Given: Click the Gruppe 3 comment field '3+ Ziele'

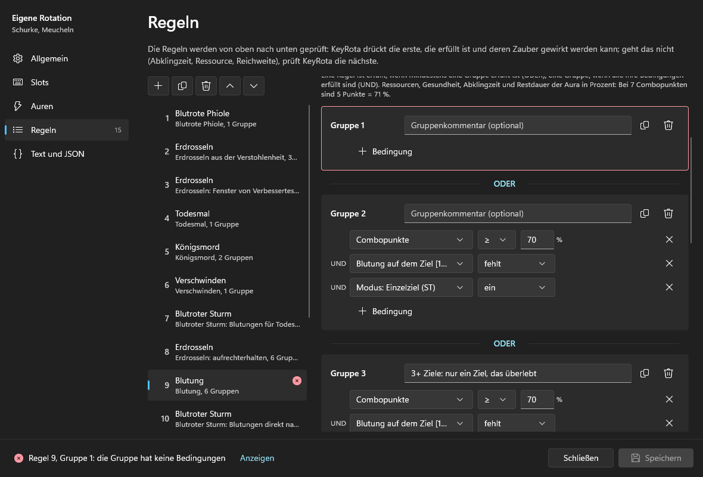Looking at the screenshot, I should [518, 373].
